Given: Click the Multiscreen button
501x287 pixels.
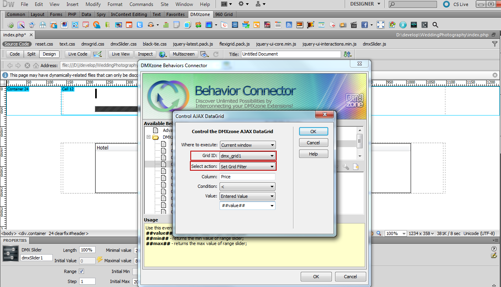Looking at the screenshot, I should 184,54.
